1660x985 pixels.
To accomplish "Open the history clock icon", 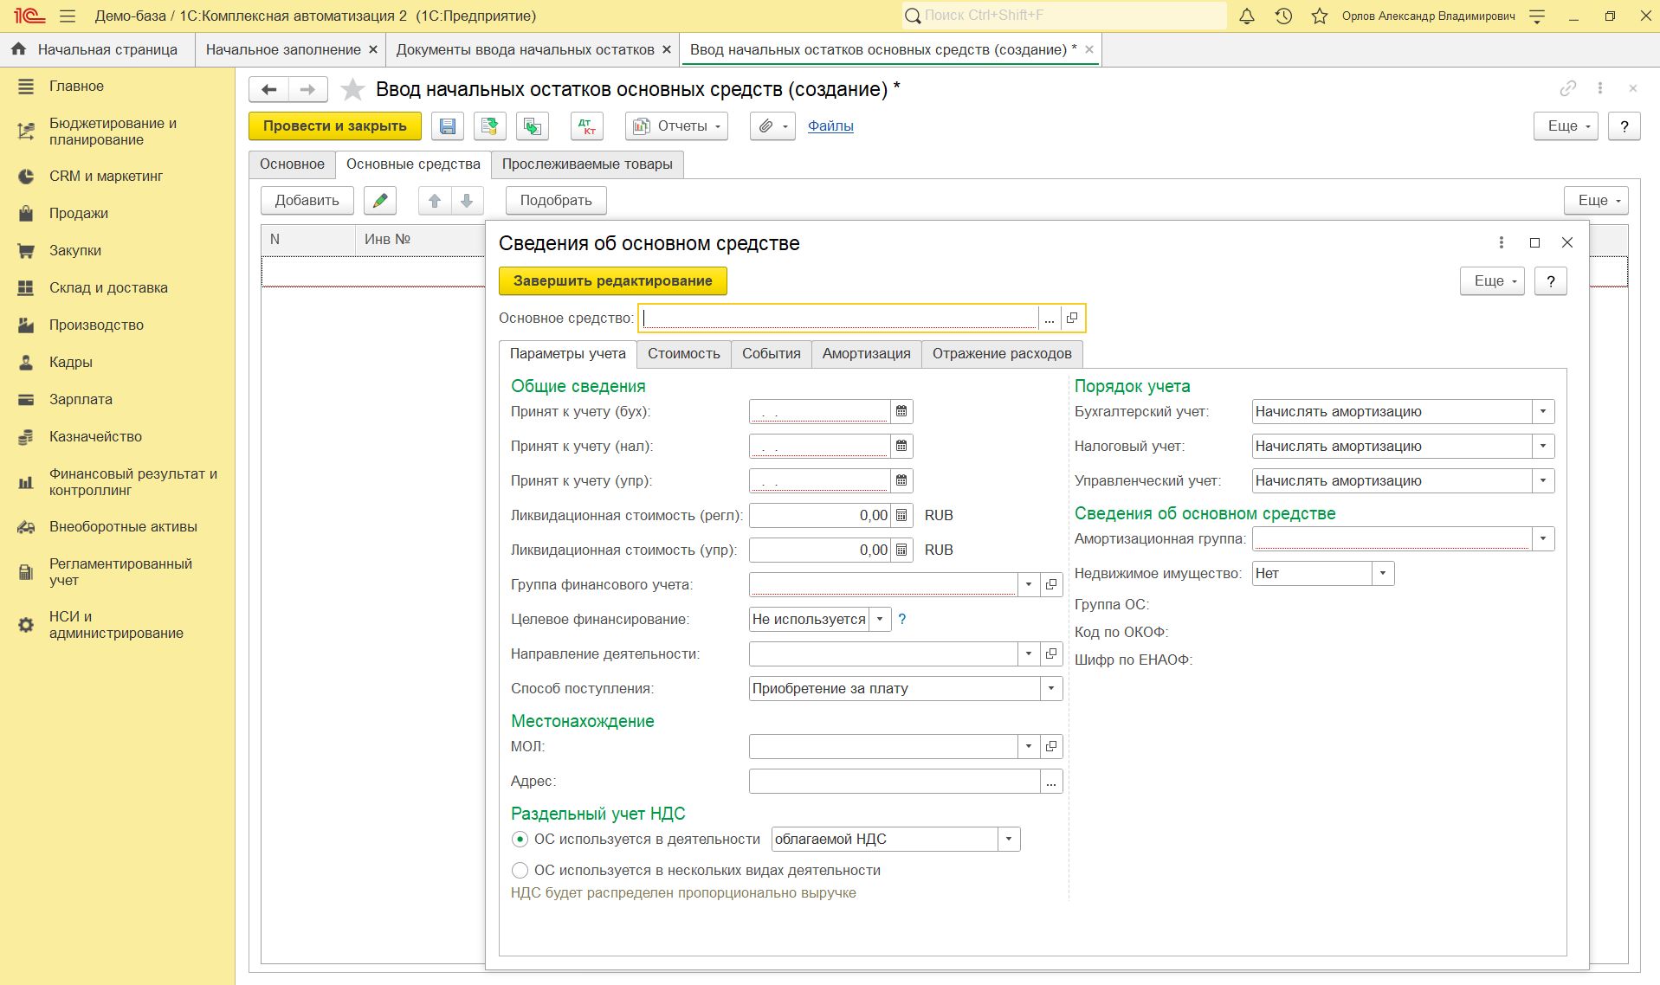I will [1283, 16].
